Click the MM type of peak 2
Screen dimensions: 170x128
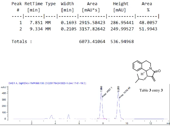tap(48, 29)
